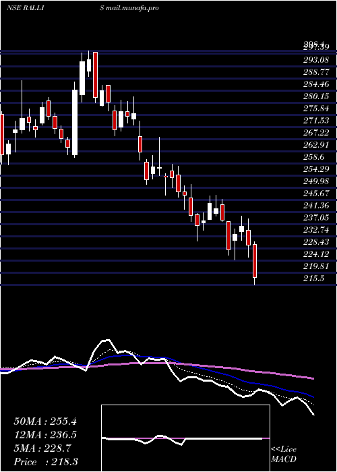Click the right end of the pink 50MA line

(313, 378)
